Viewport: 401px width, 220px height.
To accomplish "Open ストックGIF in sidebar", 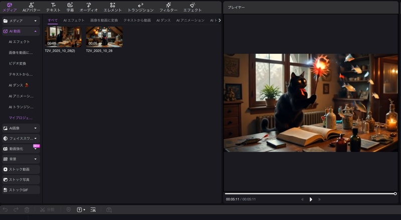I will 21,190.
